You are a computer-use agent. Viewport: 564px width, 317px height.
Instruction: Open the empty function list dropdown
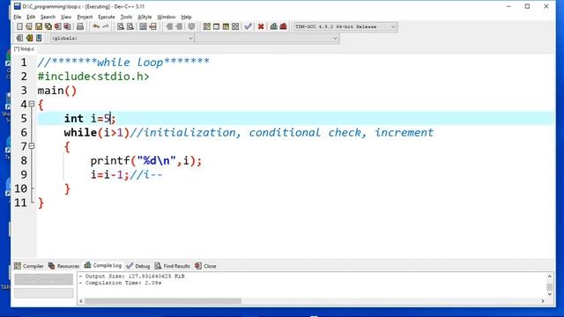click(x=267, y=38)
